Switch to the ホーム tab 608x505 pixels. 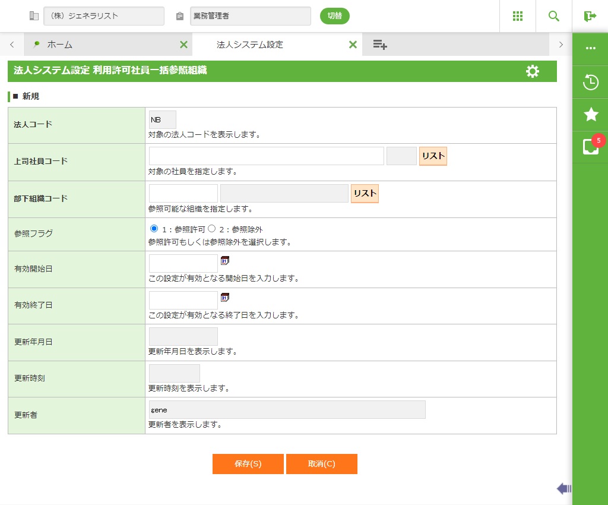pos(59,45)
